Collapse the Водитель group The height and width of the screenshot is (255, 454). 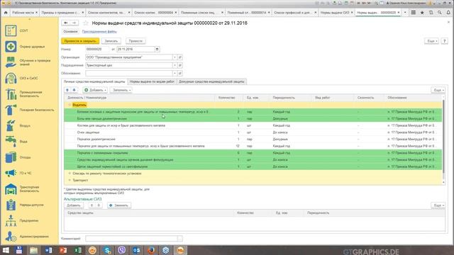[70, 105]
